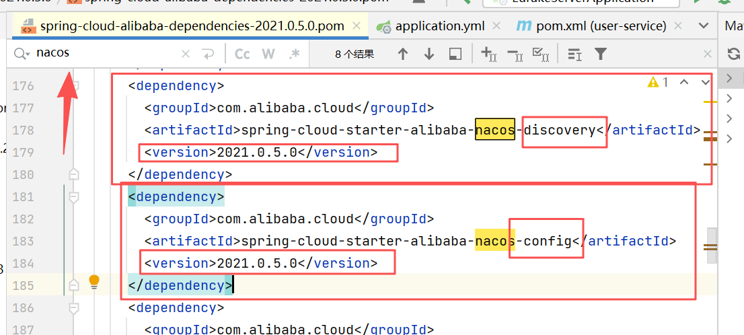Click version 2021.0.5.0 on line 179
The height and width of the screenshot is (335, 744).
[257, 152]
